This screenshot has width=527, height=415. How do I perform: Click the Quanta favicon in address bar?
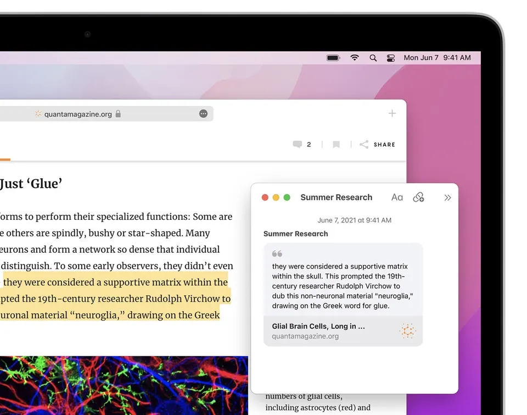(38, 114)
